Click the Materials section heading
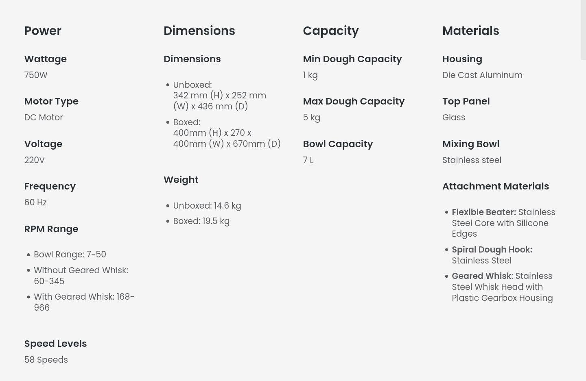This screenshot has height=381, width=586. (470, 31)
